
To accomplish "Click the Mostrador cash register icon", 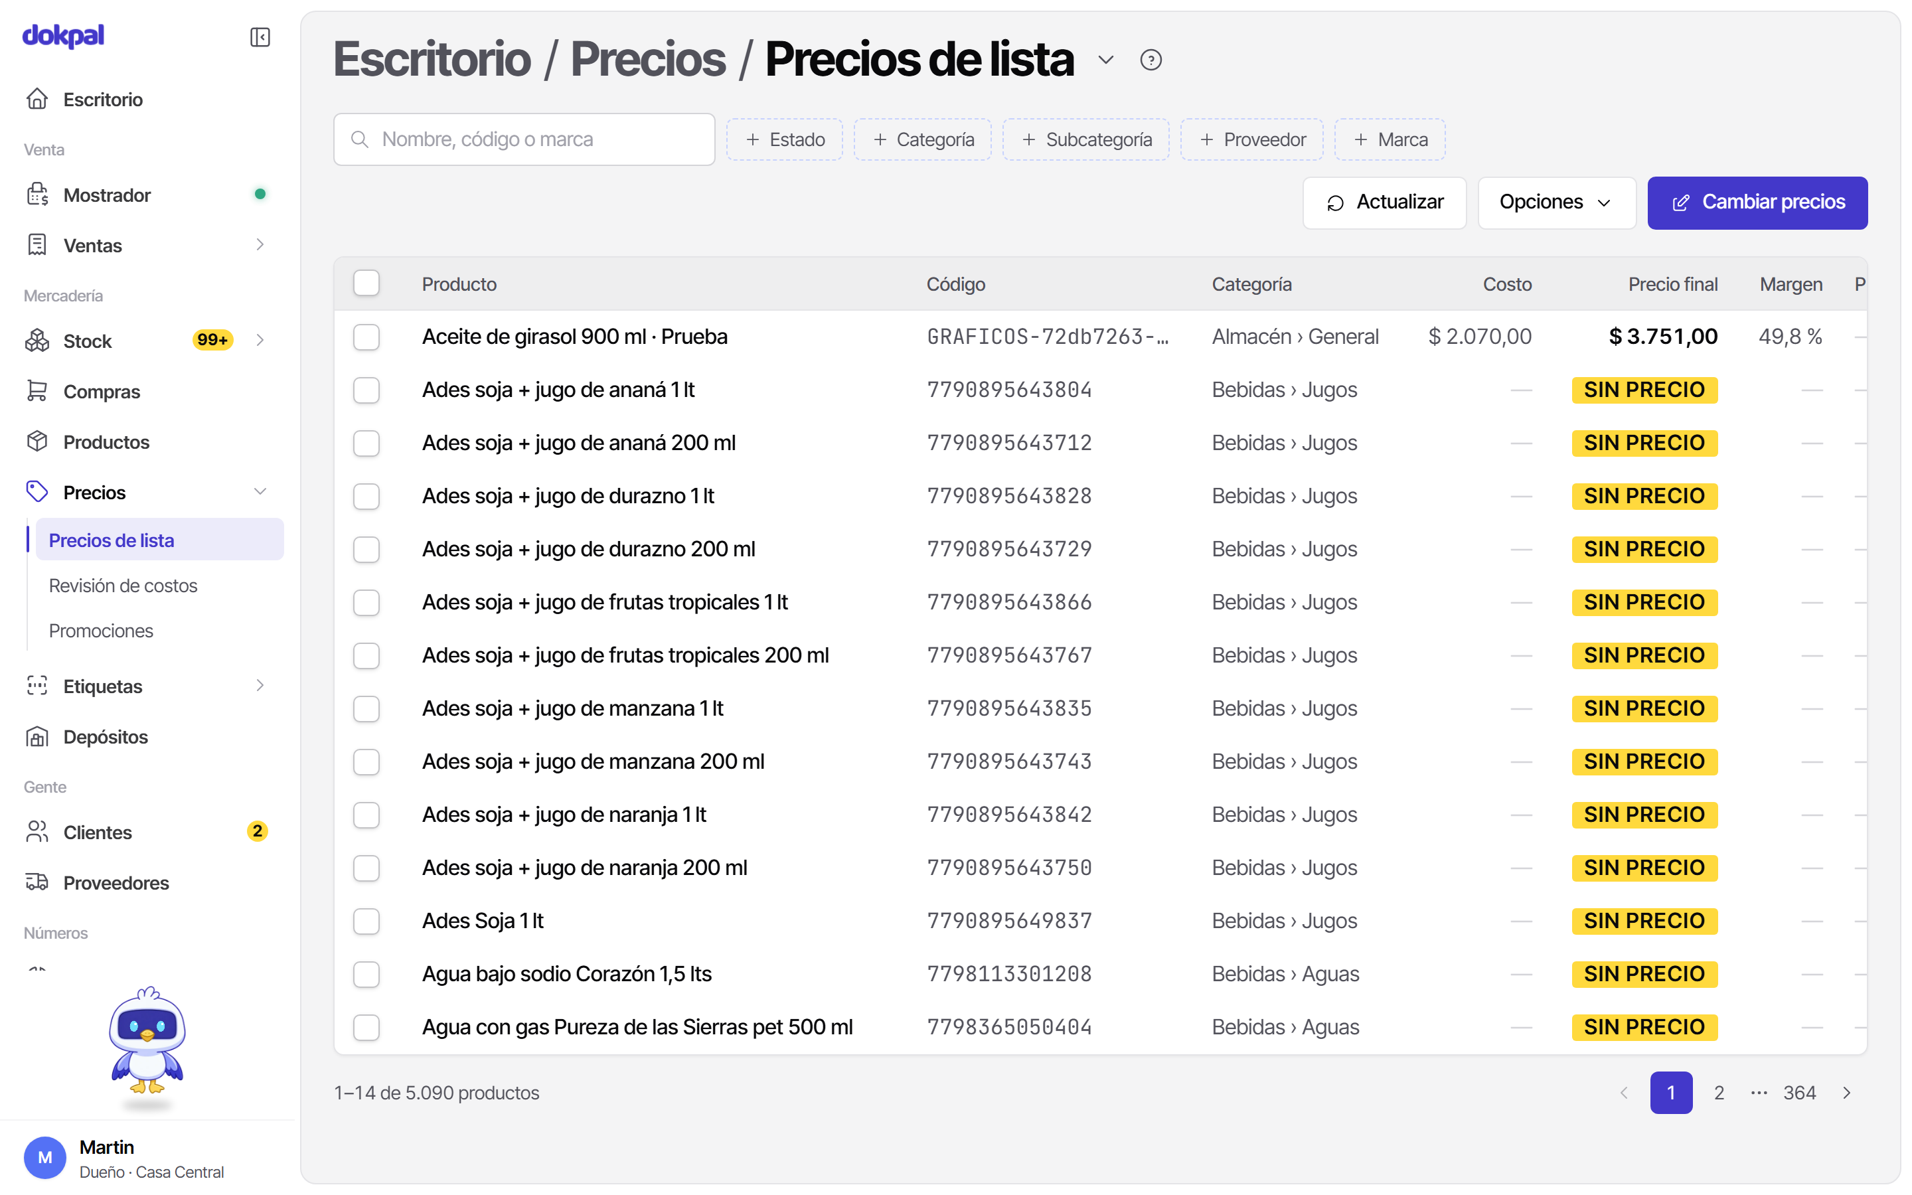I will pyautogui.click(x=37, y=195).
